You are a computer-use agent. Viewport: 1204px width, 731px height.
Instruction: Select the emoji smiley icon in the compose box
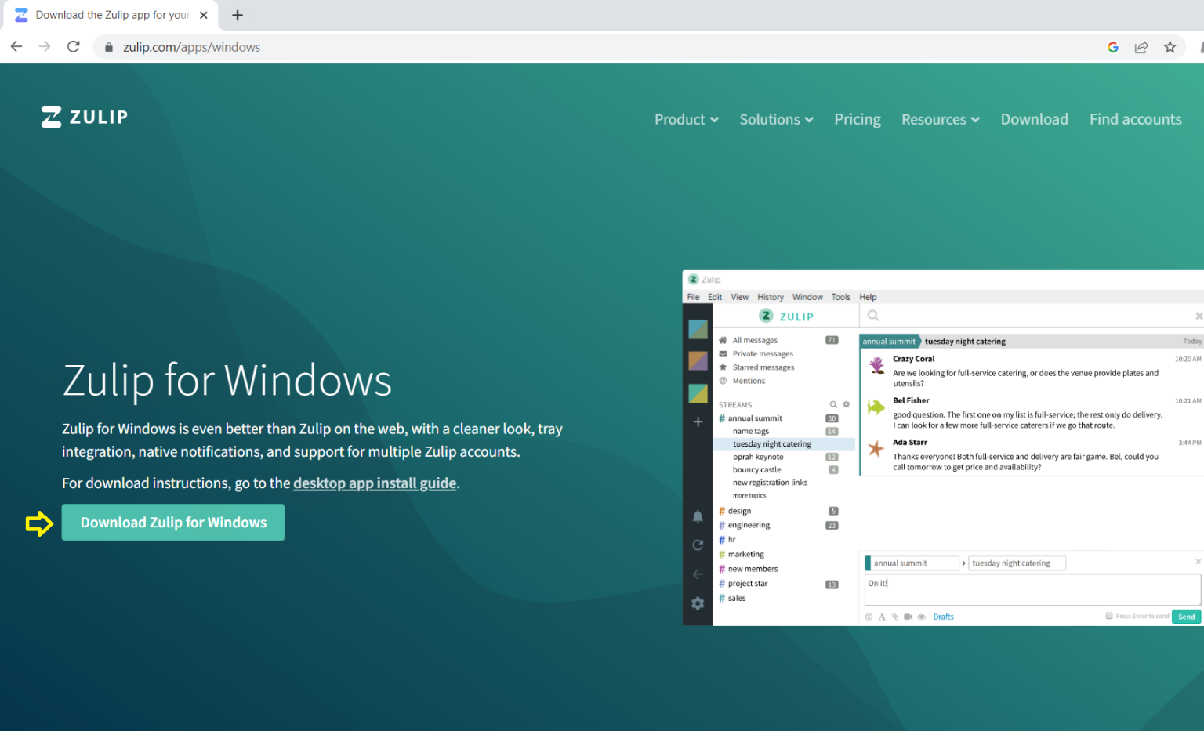click(869, 617)
